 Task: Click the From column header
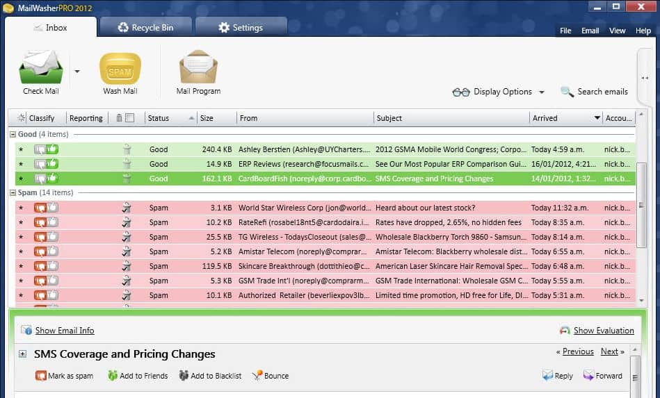(305, 118)
